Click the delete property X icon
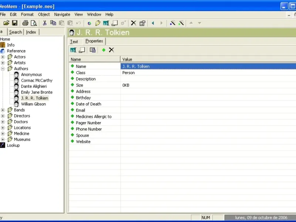 tap(111, 50)
